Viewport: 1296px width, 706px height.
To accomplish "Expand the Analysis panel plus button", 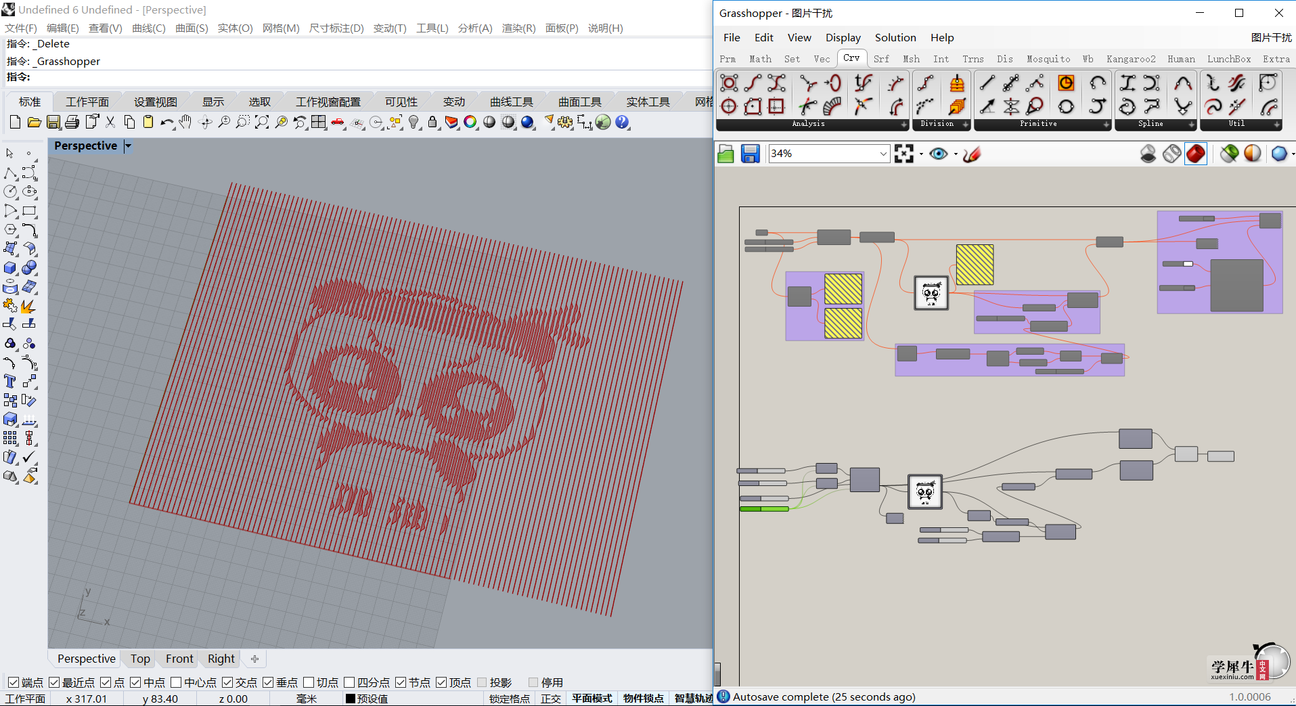I will tap(904, 125).
